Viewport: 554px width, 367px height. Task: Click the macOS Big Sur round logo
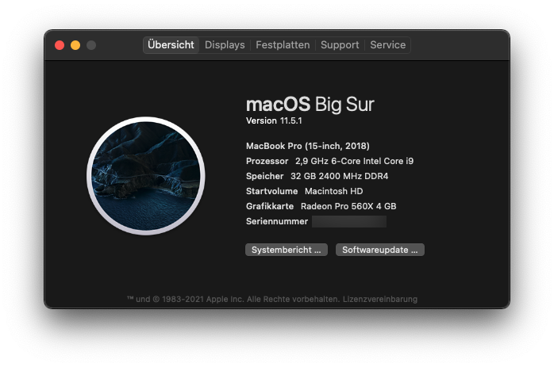[146, 176]
